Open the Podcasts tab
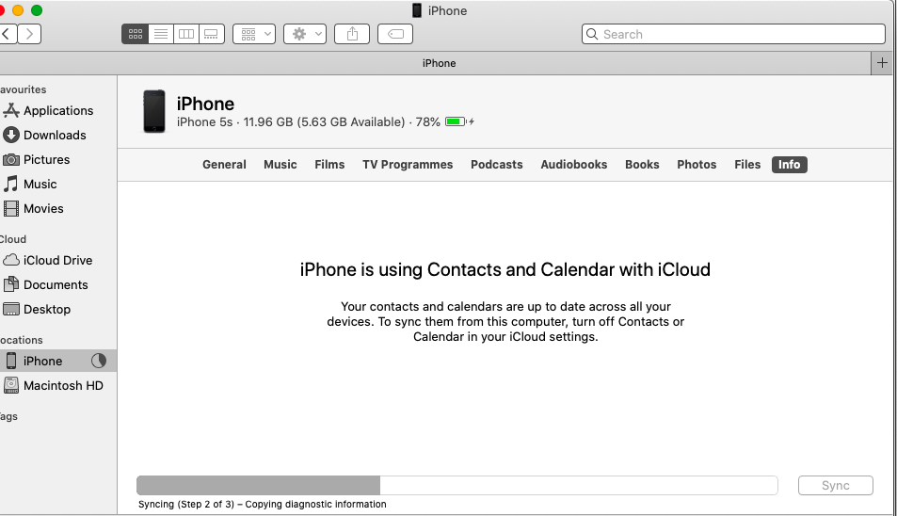This screenshot has height=516, width=897. click(x=497, y=165)
